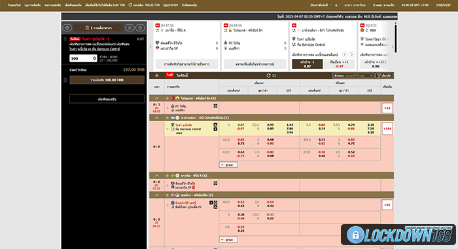The image size is (458, 249).
Task: Select away +1 at -0.97 on featured card
Action: 339,64
